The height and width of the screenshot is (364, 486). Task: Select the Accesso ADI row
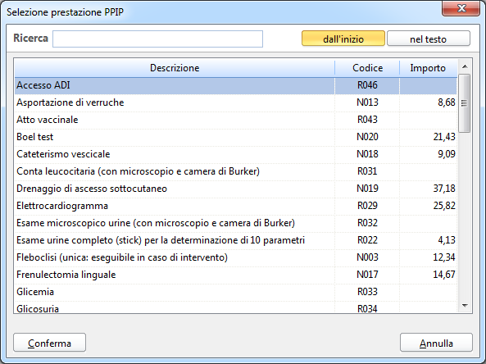pyautogui.click(x=235, y=85)
